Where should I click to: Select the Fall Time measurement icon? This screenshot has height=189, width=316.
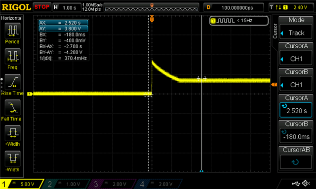[12, 107]
